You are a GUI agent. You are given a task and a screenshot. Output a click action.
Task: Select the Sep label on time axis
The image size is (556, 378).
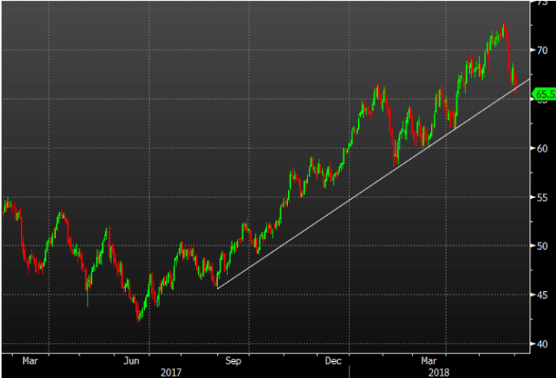tap(233, 360)
